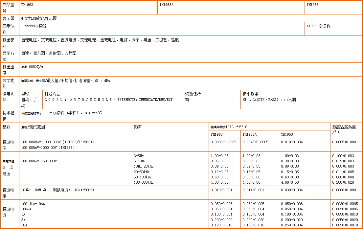
Task: Select the 100.000mV-750.000V range
Action: tap(39, 161)
